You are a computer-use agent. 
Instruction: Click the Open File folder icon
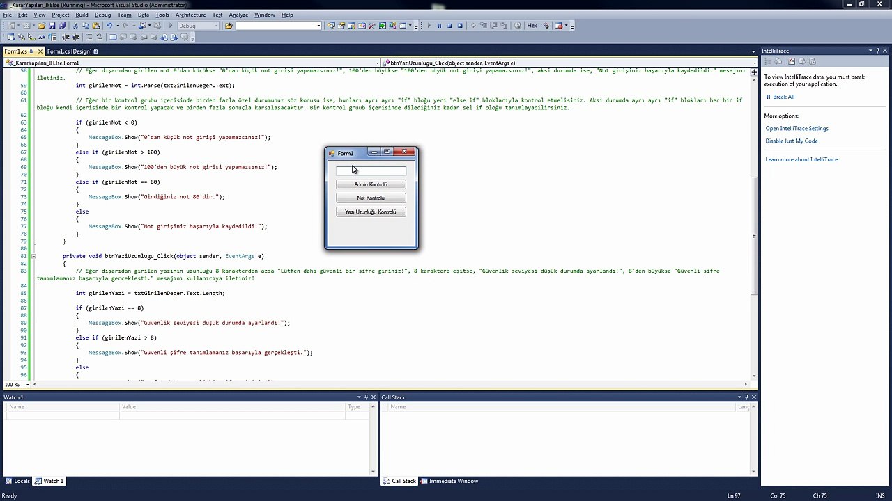point(41,26)
